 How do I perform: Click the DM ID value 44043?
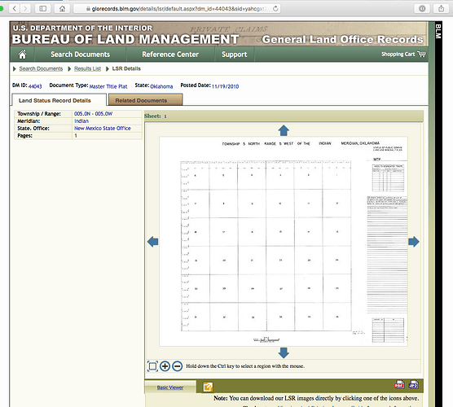(35, 86)
